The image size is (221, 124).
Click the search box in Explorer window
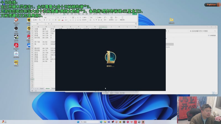coord(202,31)
